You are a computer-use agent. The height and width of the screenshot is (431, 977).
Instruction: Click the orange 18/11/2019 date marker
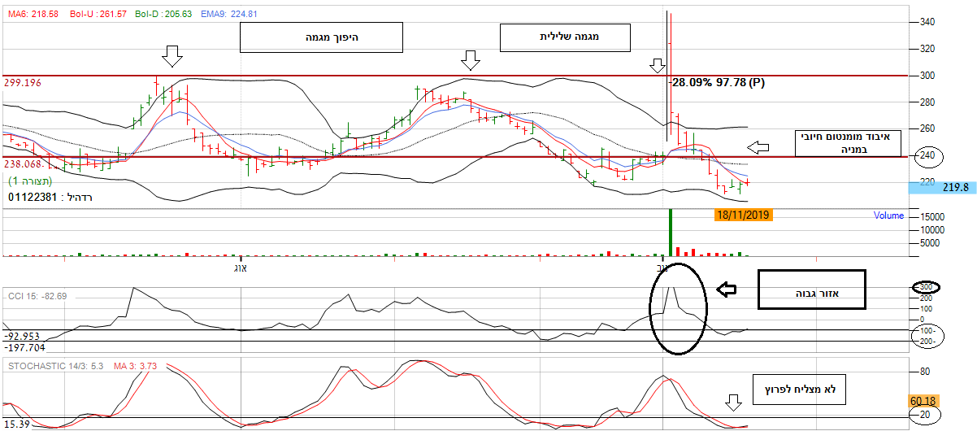pyautogui.click(x=743, y=215)
